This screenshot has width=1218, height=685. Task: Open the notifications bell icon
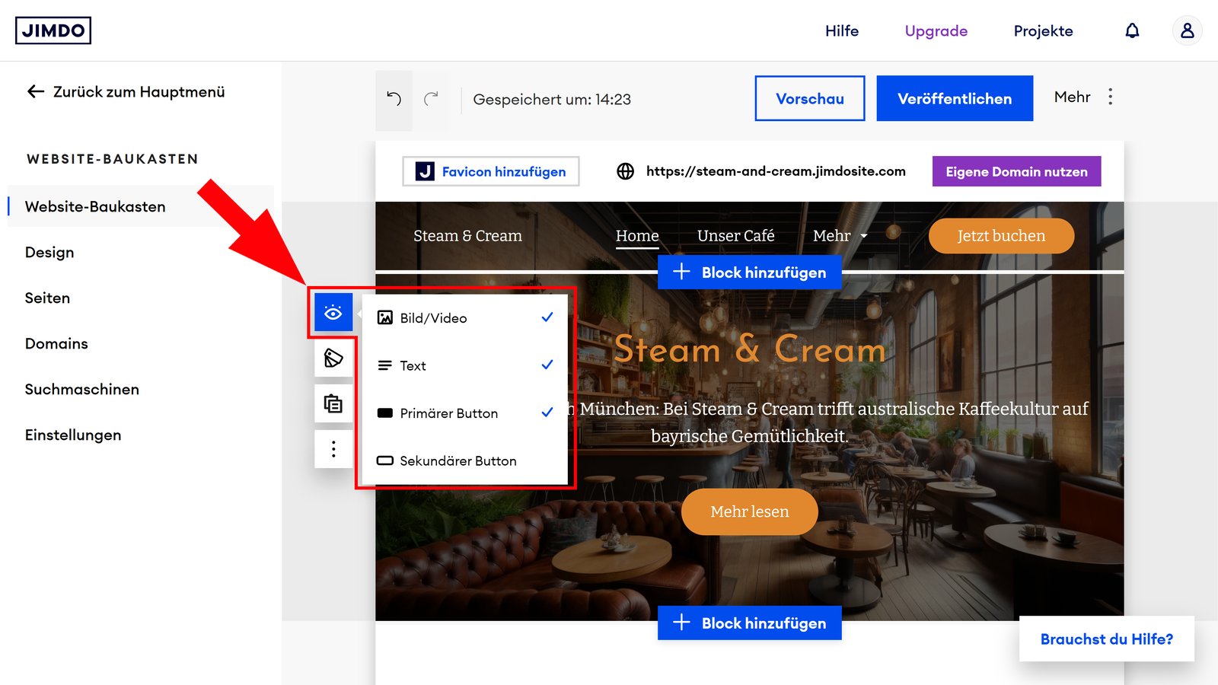pos(1133,30)
